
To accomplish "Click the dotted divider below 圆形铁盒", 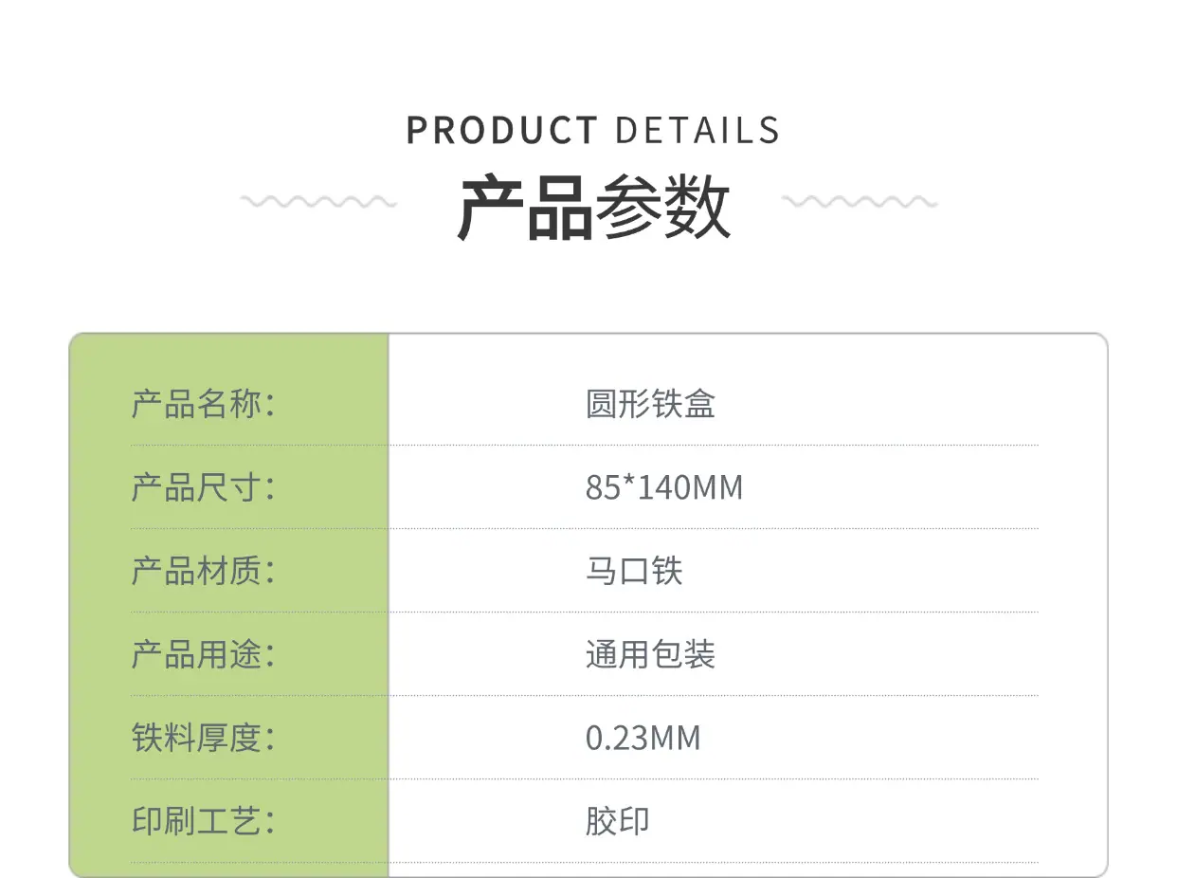I will 585,445.
